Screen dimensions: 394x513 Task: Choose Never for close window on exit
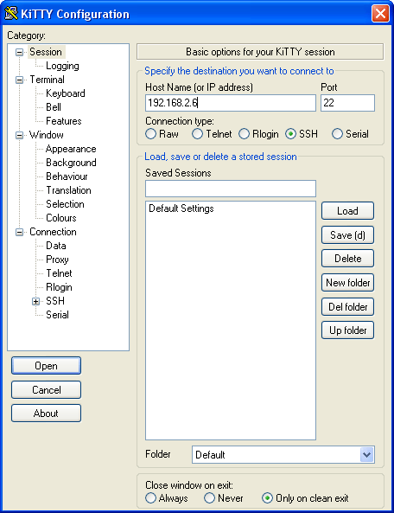pyautogui.click(x=209, y=498)
